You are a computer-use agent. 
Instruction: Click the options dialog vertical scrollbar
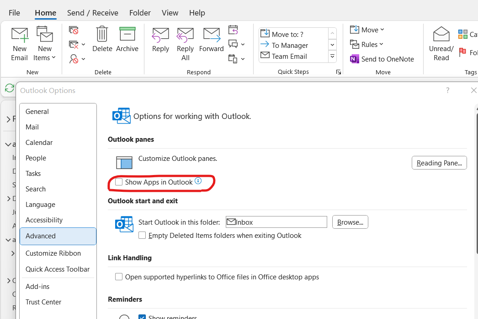[476, 182]
